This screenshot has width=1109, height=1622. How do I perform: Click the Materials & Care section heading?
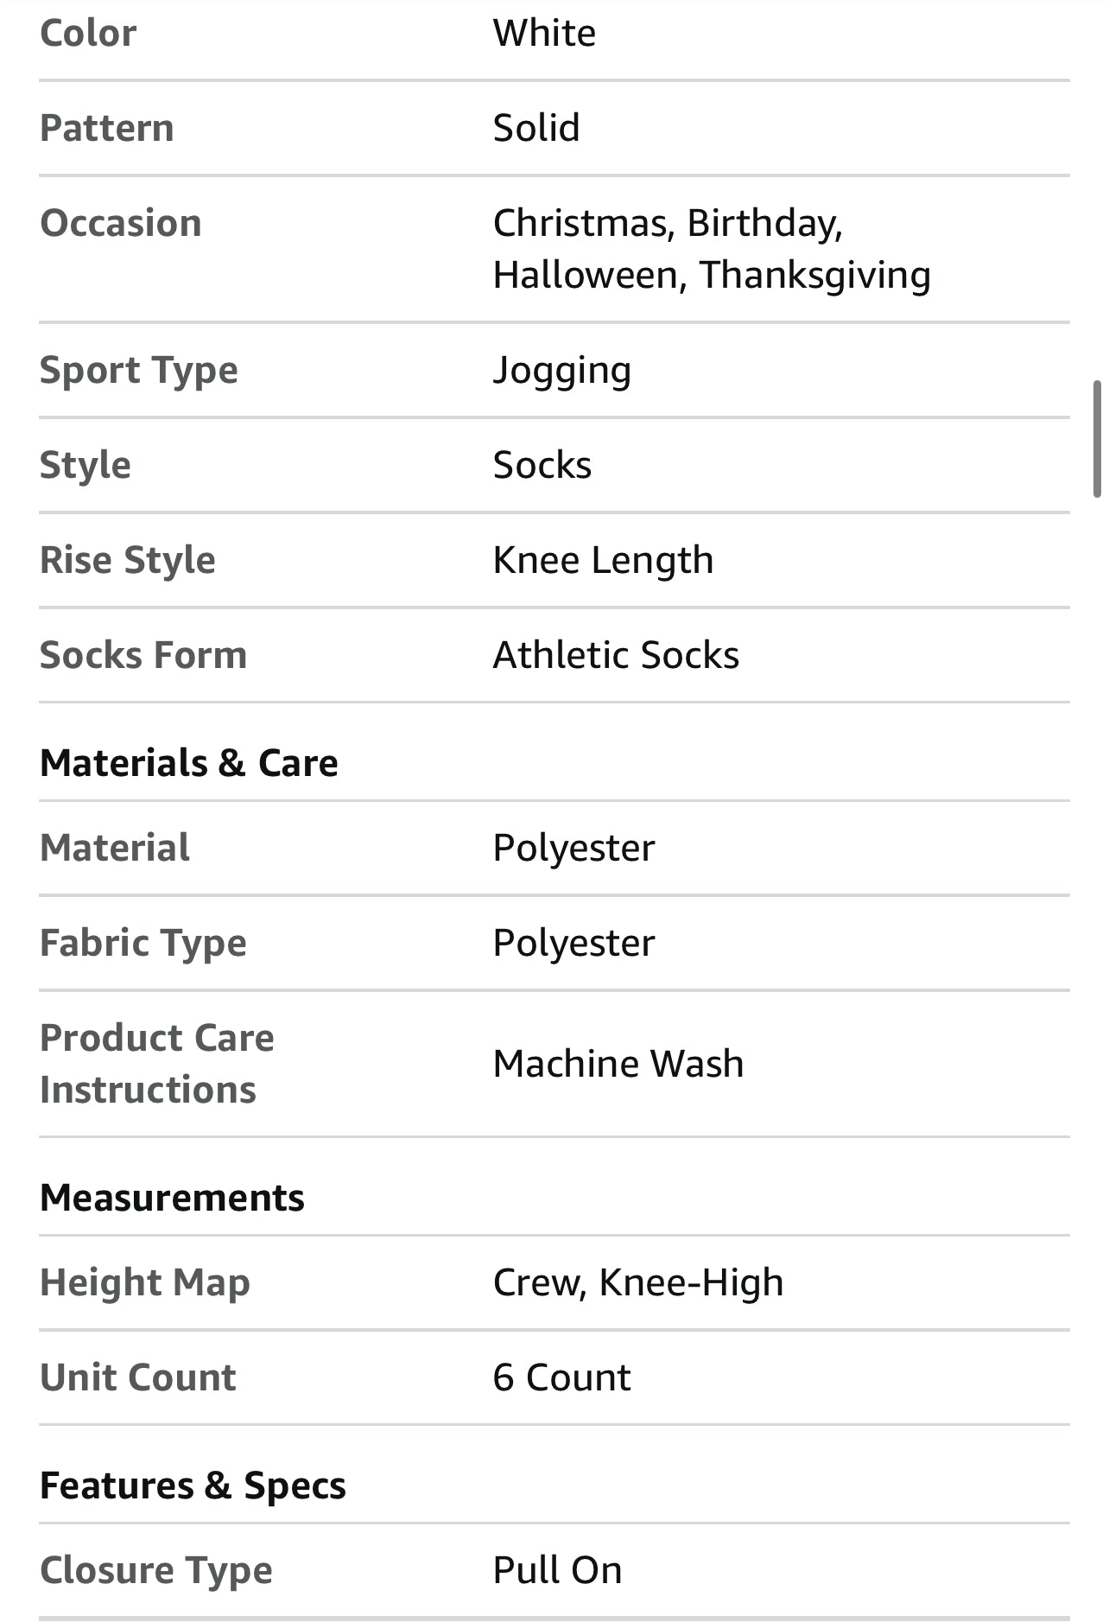click(189, 763)
